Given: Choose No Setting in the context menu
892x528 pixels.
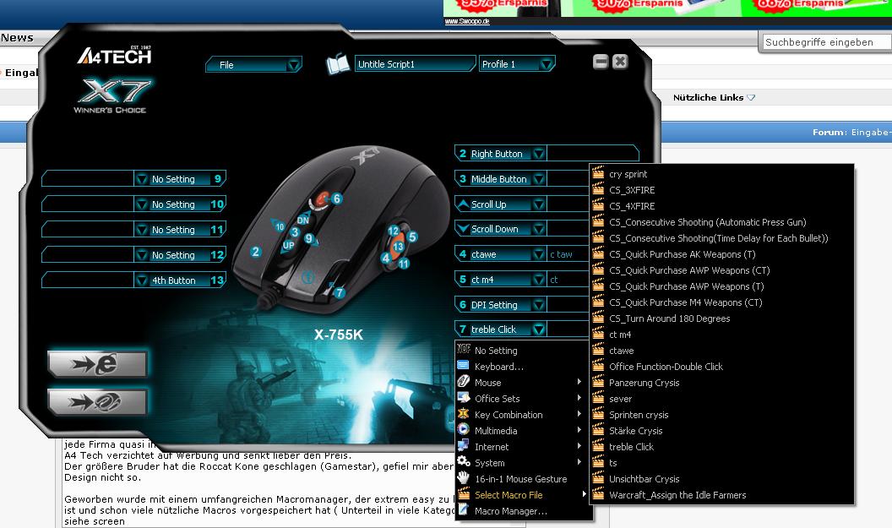Looking at the screenshot, I should (522, 351).
